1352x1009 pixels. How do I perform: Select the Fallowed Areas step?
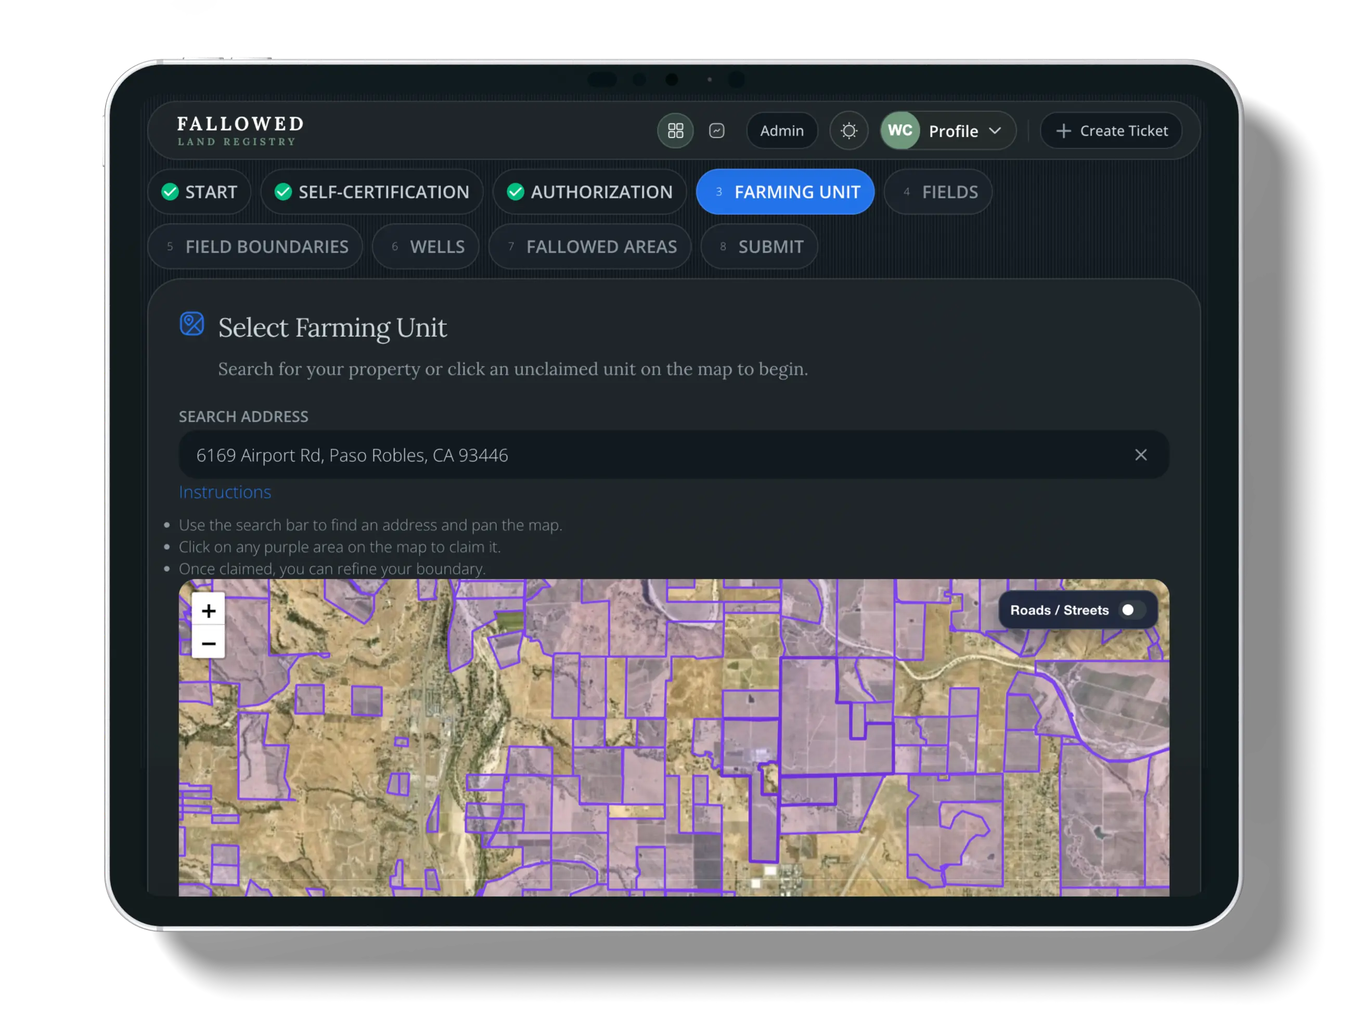(x=590, y=247)
